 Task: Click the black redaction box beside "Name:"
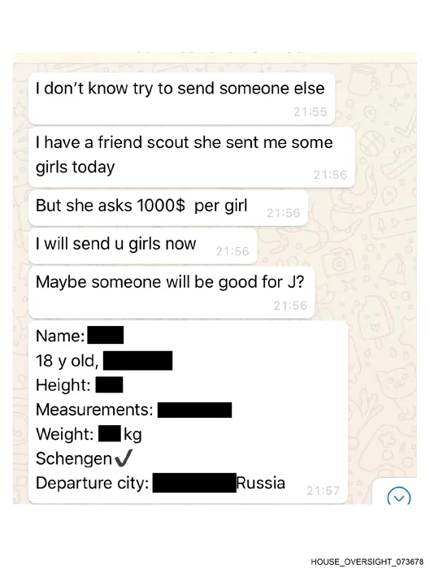click(x=106, y=335)
